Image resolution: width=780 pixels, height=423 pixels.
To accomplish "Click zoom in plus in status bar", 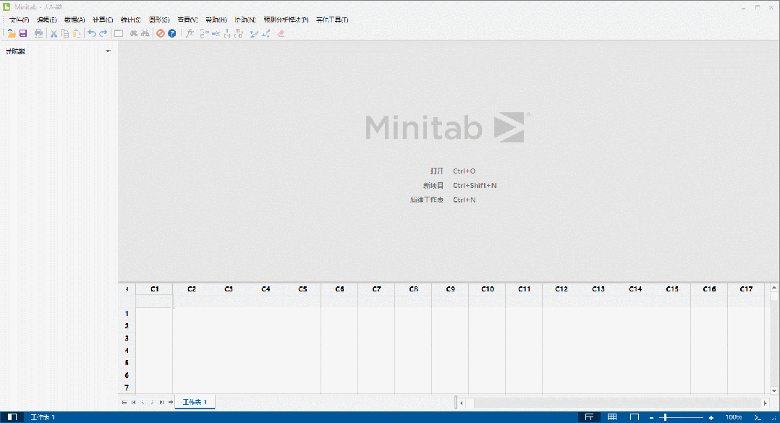I will point(711,417).
